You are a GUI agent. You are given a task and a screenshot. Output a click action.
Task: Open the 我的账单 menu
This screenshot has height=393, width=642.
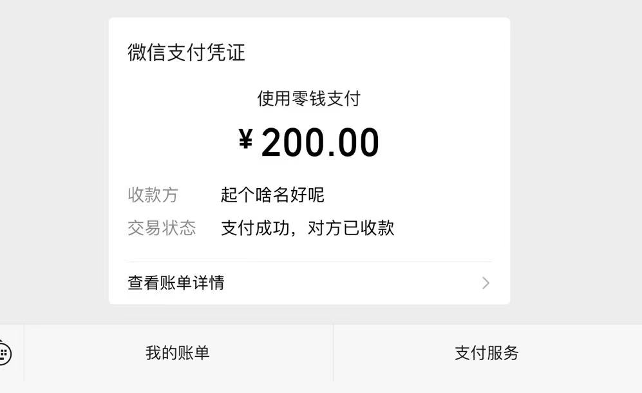point(178,353)
